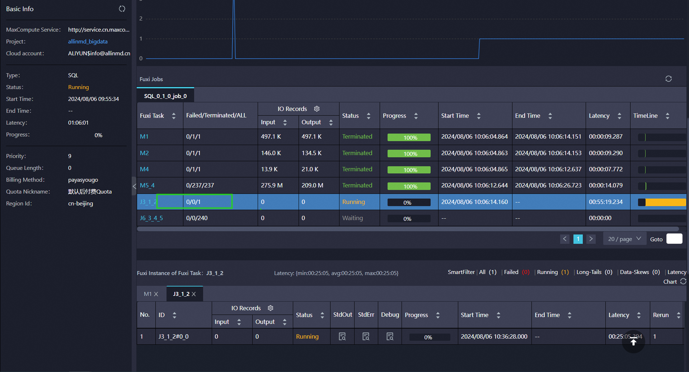
Task: Open the allinmd_bigdata project link
Action: [88, 41]
